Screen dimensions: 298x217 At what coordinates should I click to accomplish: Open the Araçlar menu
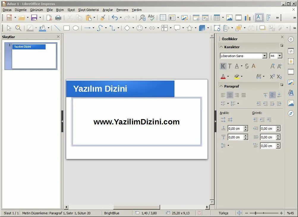[108, 10]
